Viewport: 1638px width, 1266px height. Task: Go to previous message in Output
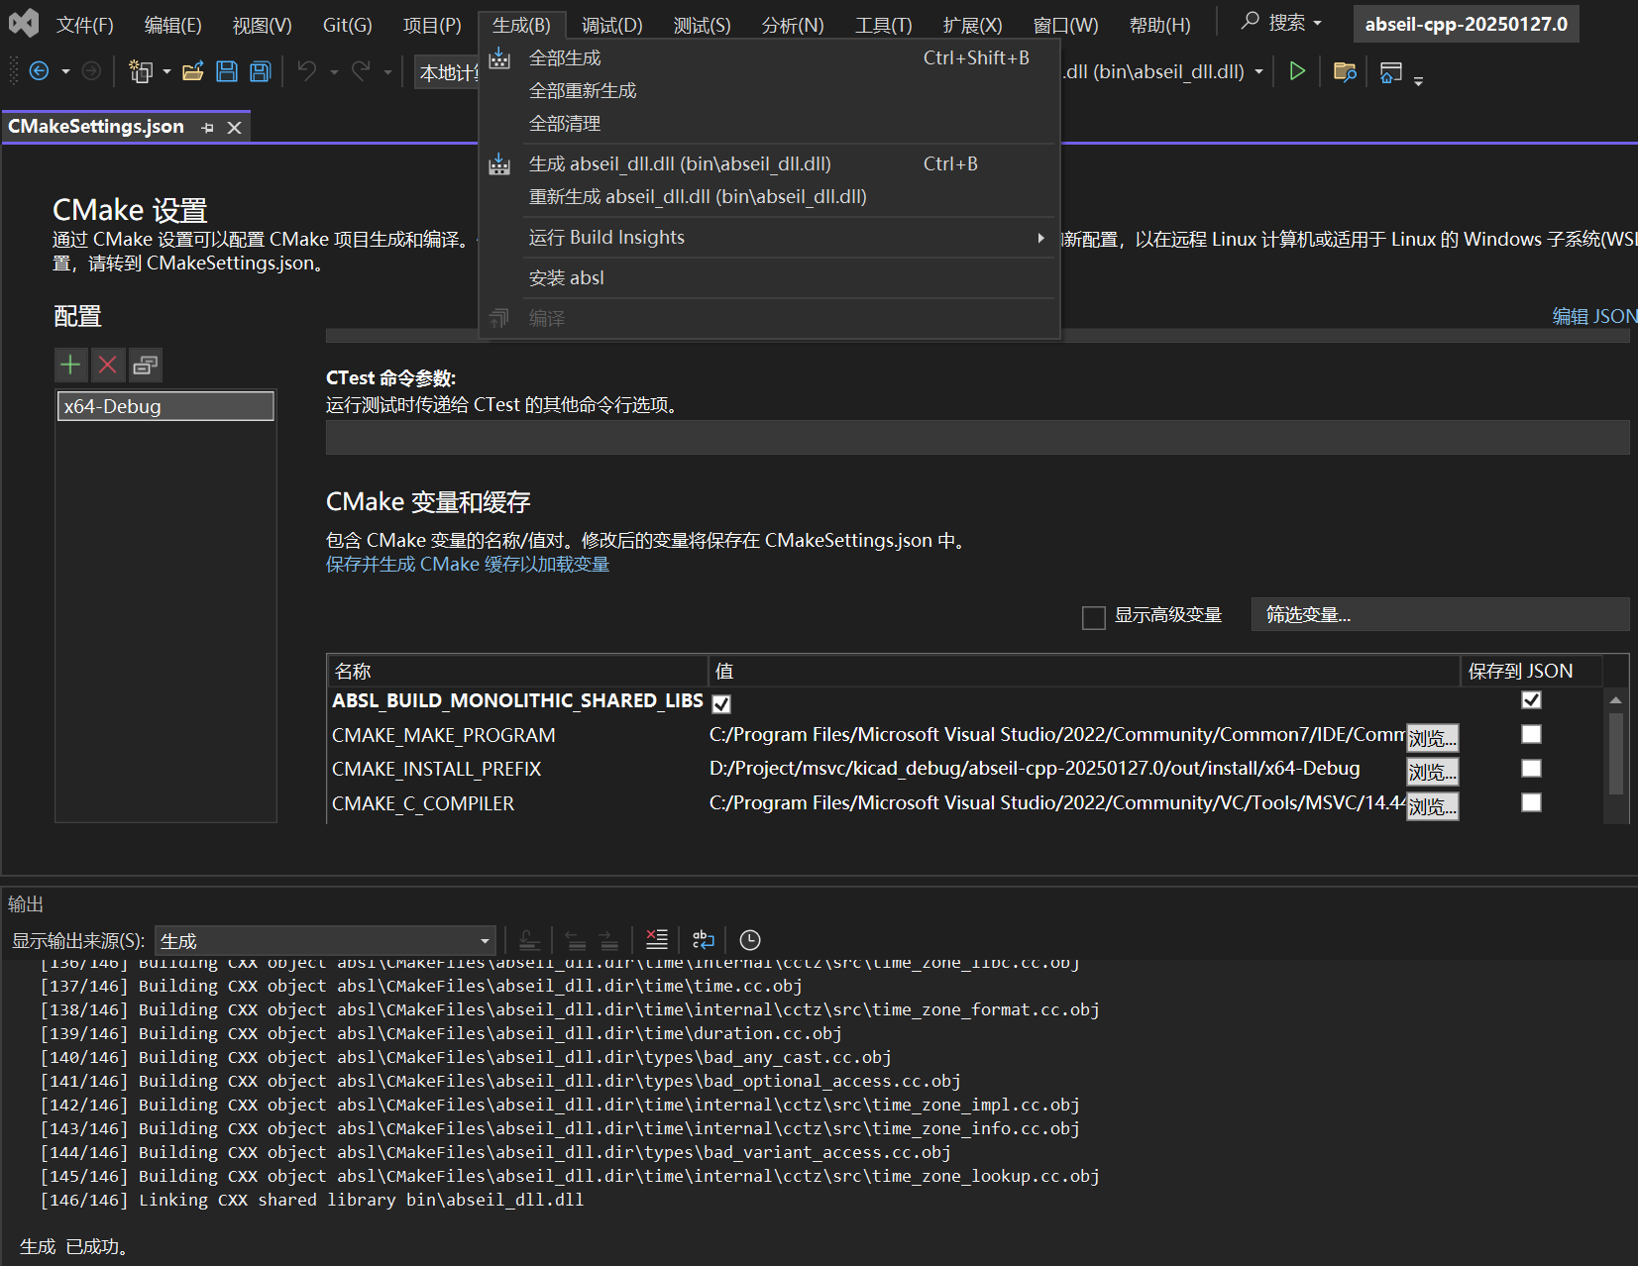tap(576, 940)
